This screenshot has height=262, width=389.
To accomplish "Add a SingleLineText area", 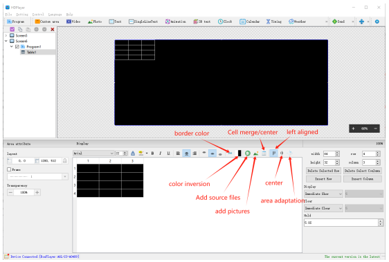I will pyautogui.click(x=143, y=21).
